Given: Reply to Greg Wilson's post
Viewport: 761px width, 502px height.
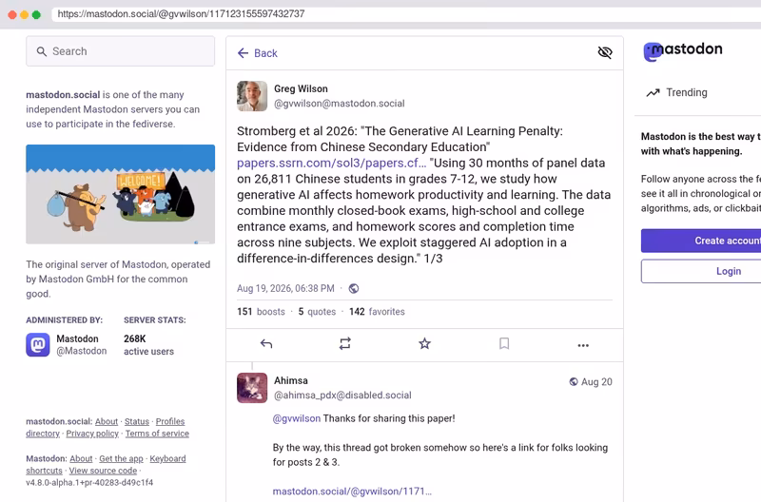Looking at the screenshot, I should (266, 344).
